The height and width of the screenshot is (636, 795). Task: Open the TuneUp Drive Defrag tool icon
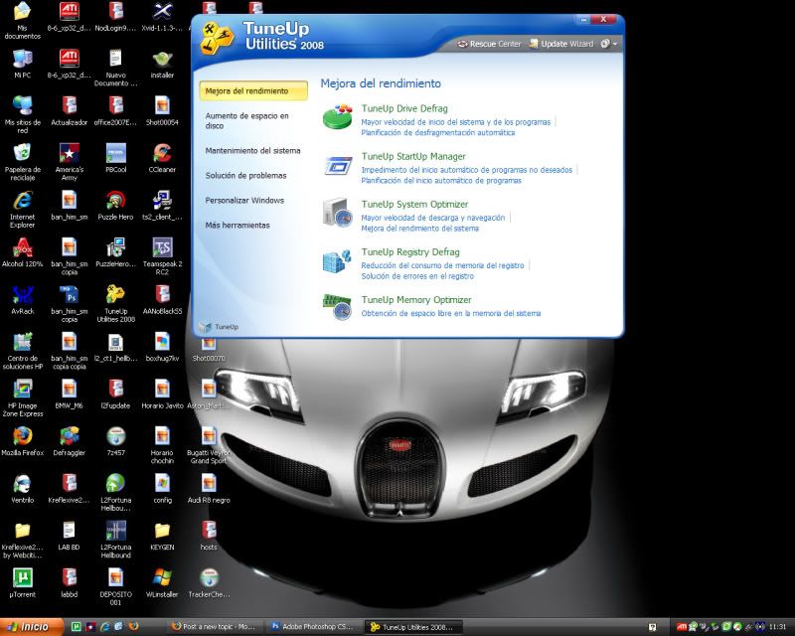click(x=337, y=116)
